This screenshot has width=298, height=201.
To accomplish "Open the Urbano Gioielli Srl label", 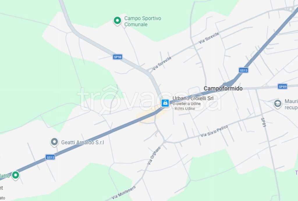I will pos(193,98).
